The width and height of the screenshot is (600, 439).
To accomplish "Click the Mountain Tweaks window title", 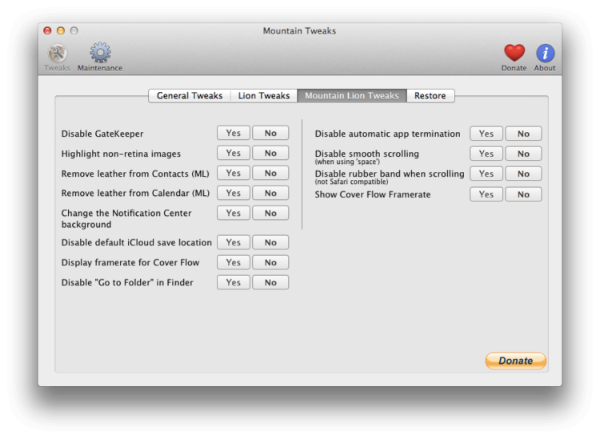I will click(x=300, y=31).
